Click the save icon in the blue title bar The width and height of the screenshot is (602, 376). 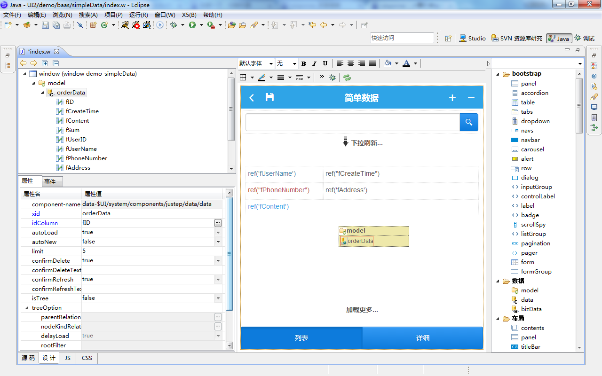pos(269,97)
